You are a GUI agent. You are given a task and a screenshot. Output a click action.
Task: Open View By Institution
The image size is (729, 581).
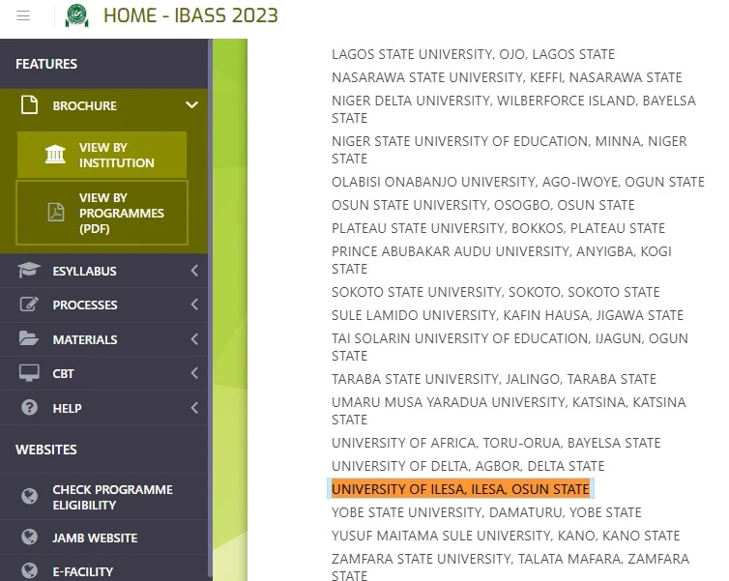pyautogui.click(x=102, y=155)
